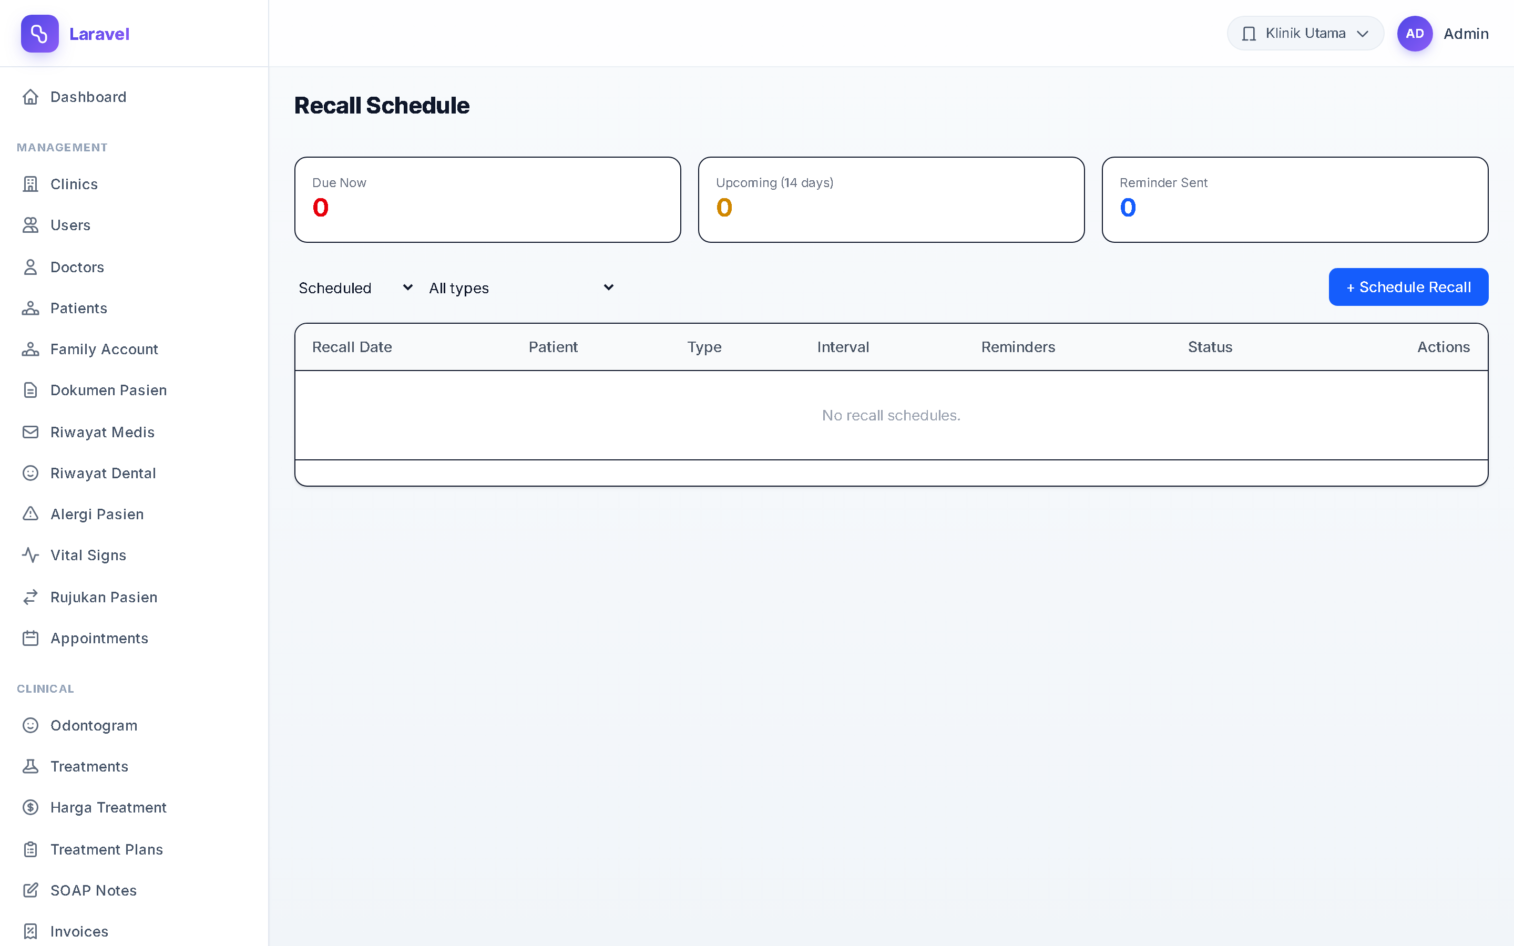Go to Dashboard in sidebar

pos(134,97)
